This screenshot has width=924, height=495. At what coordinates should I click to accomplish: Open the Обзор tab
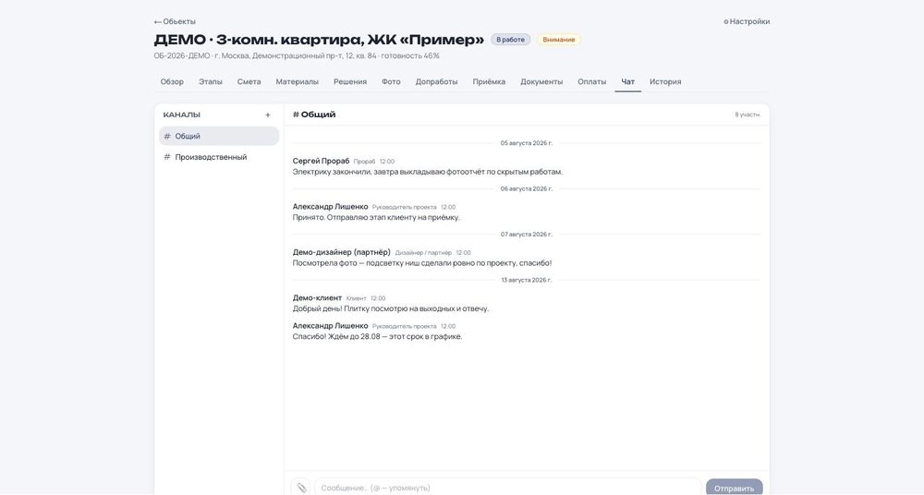[x=172, y=82]
